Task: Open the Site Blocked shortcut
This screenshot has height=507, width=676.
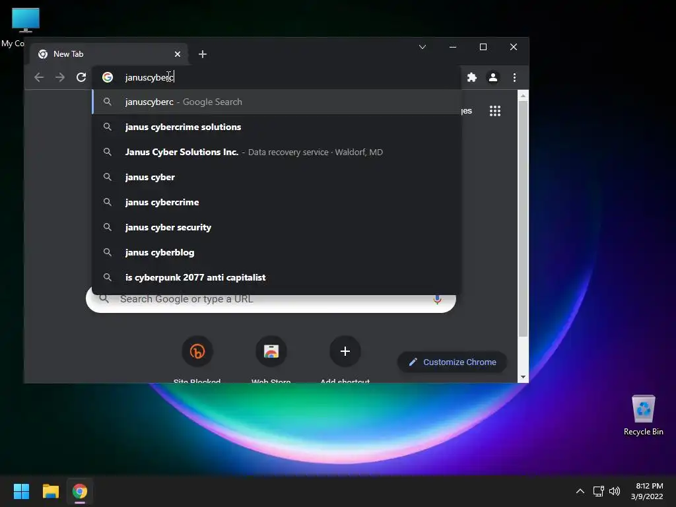Action: click(x=197, y=351)
